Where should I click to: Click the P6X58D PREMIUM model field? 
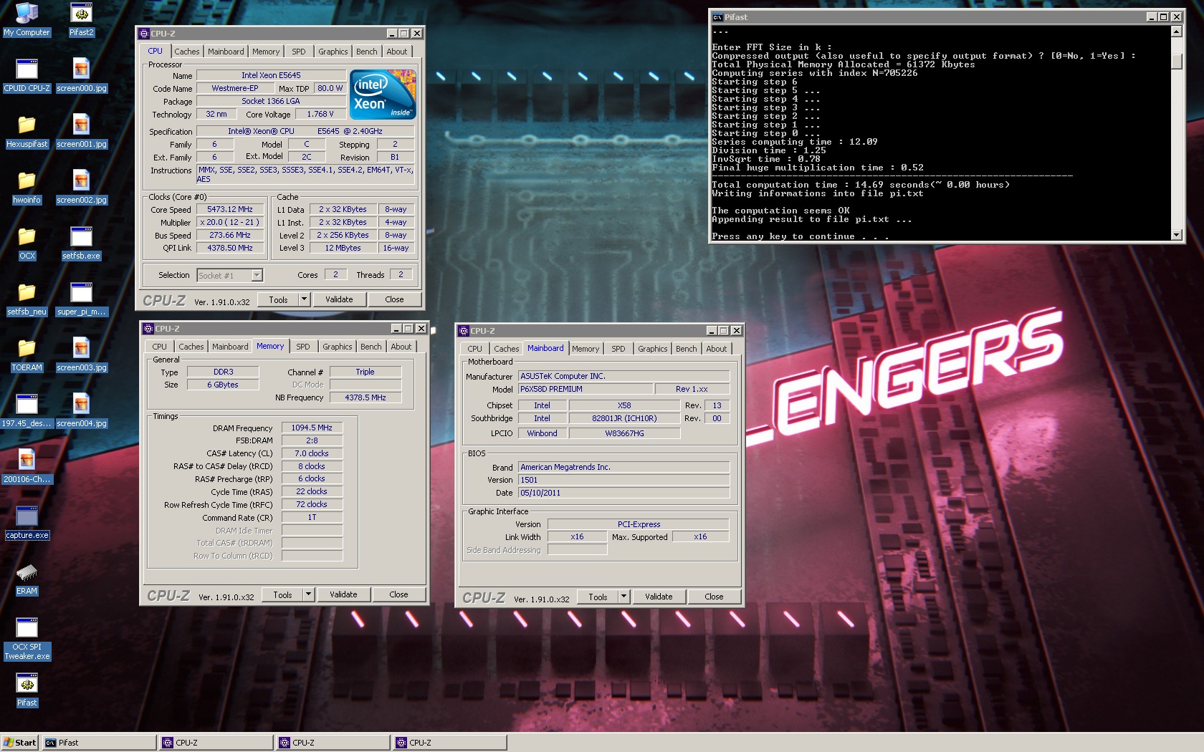(586, 389)
